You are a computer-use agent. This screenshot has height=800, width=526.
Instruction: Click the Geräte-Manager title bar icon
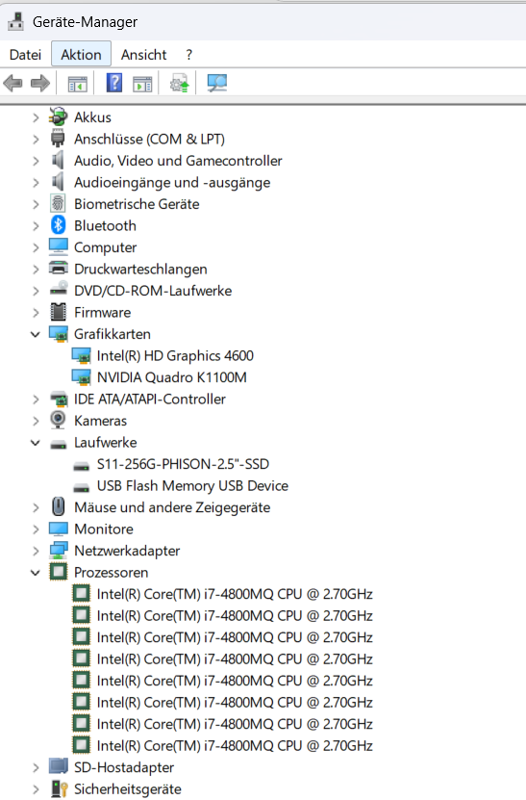coord(16,21)
